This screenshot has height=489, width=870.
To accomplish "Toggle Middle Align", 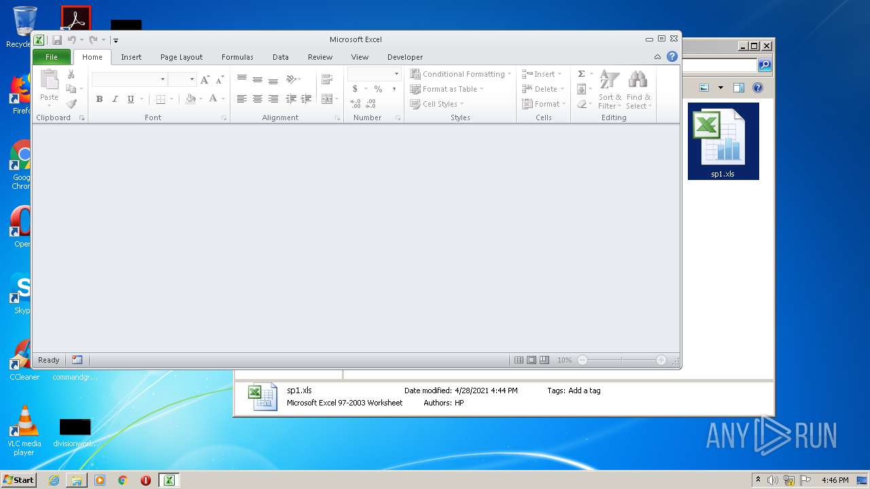I will [x=258, y=79].
